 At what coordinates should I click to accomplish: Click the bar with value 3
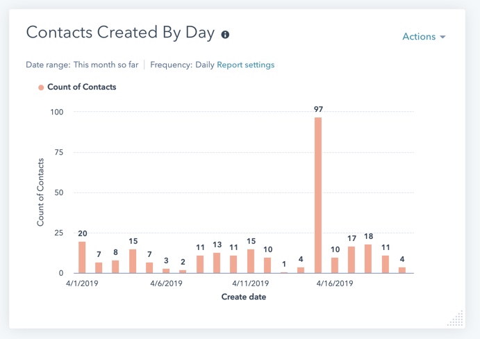click(166, 271)
